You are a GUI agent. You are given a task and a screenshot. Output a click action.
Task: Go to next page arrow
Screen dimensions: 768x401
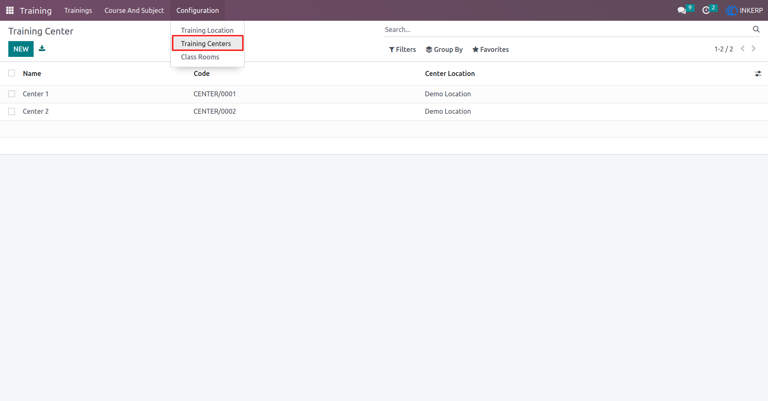753,49
